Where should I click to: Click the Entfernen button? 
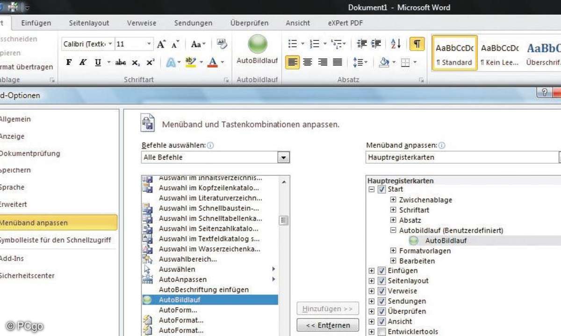tap(327, 325)
